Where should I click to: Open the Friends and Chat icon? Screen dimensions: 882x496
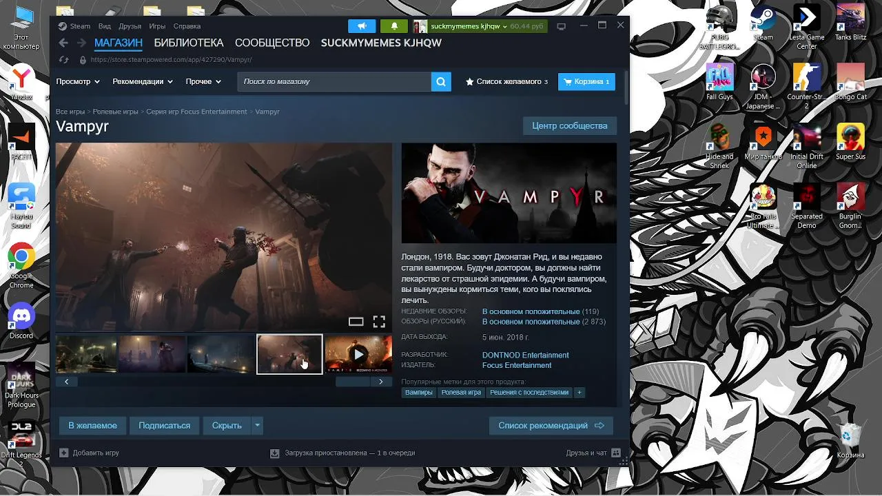(x=615, y=453)
